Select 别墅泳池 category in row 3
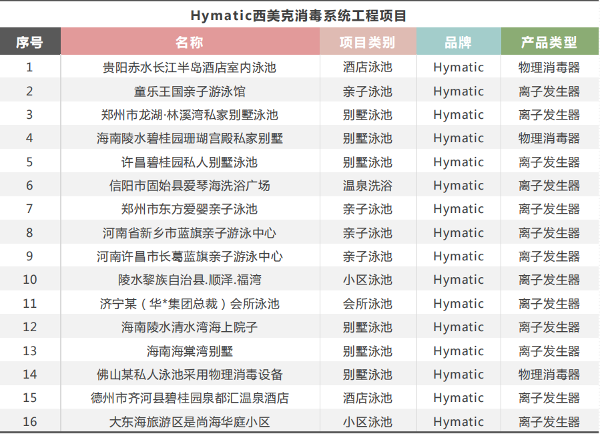Image resolution: width=600 pixels, height=434 pixels. 368,115
